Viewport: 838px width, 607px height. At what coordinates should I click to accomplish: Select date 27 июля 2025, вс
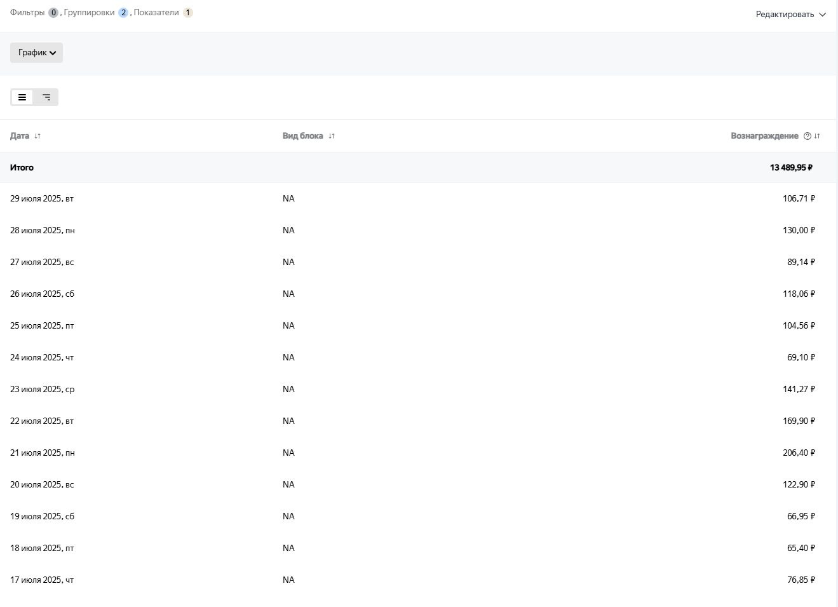(42, 262)
